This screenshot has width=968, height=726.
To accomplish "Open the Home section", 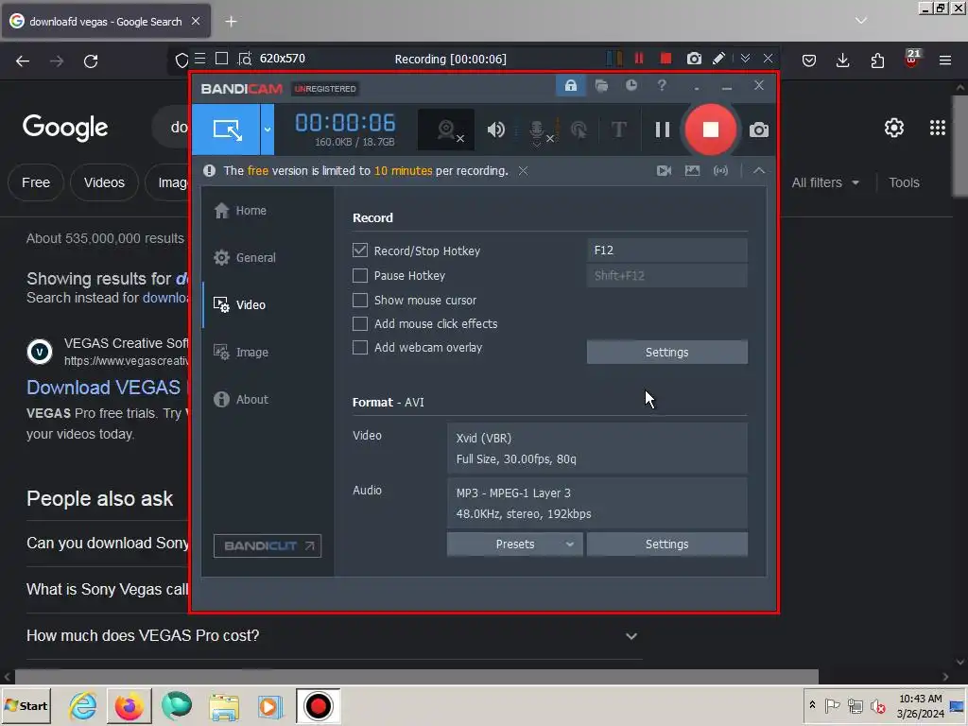I will [x=240, y=211].
